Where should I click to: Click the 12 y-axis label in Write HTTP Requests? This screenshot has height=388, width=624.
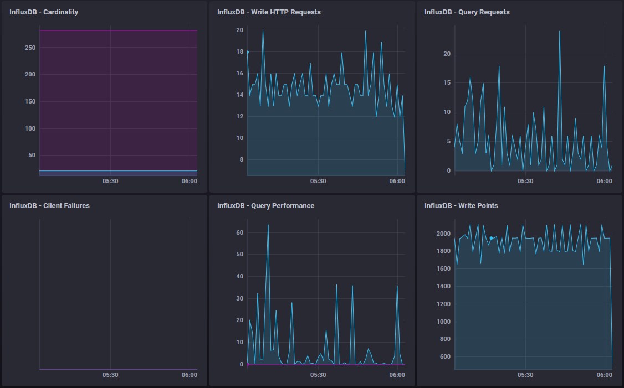click(x=239, y=116)
